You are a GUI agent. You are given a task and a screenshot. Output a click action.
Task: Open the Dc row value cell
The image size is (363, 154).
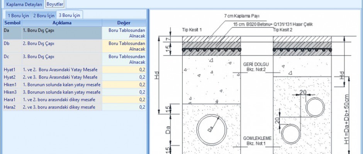point(124,59)
